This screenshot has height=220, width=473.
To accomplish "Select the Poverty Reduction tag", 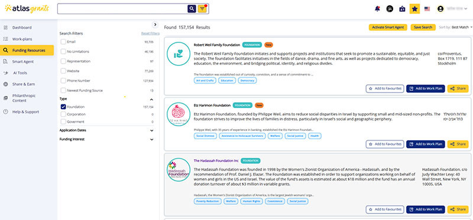I will 208,201.
